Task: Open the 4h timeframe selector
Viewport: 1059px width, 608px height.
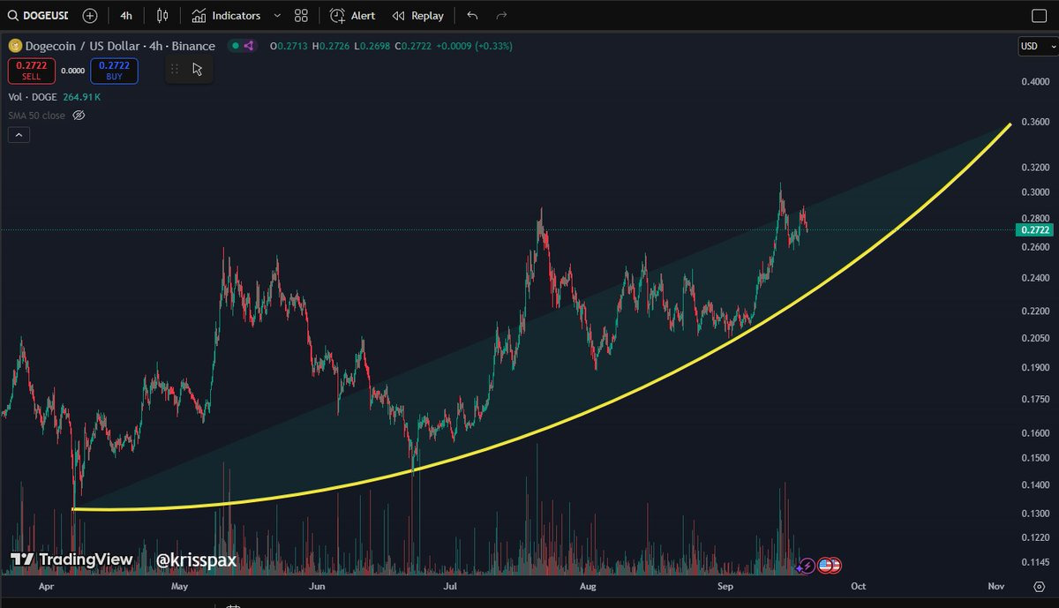Action: click(x=126, y=16)
